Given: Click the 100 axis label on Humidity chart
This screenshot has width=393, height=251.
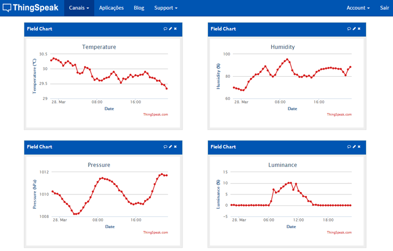Looking at the screenshot, I should tap(227, 54).
